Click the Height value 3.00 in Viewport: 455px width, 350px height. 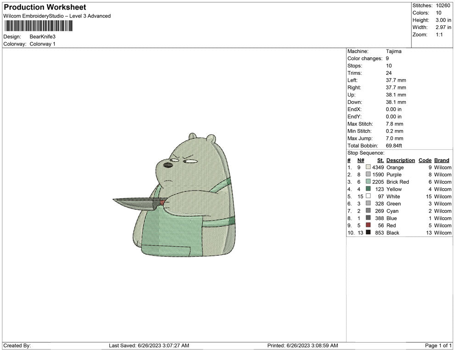pos(444,20)
